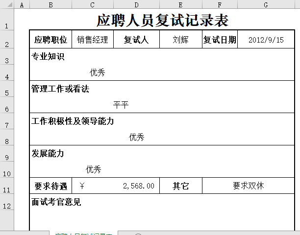Image resolution: width=300 pixels, height=235 pixels.
Task: Select row 2 header
Action: (7, 44)
